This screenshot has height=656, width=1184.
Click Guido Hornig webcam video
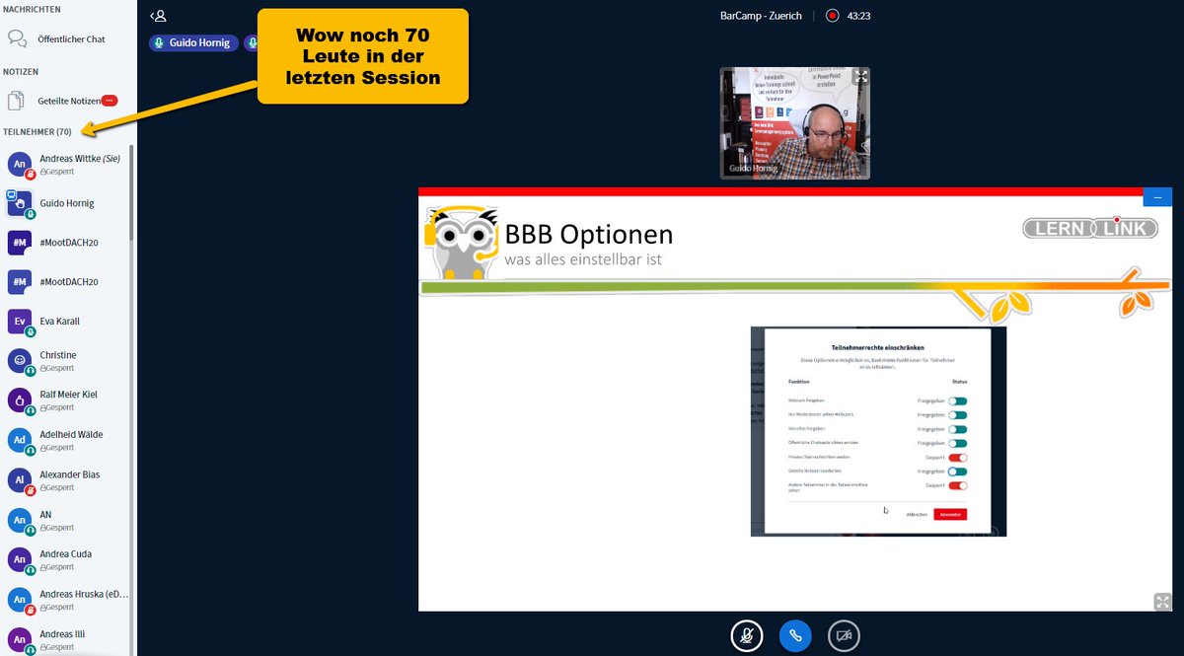click(x=795, y=122)
